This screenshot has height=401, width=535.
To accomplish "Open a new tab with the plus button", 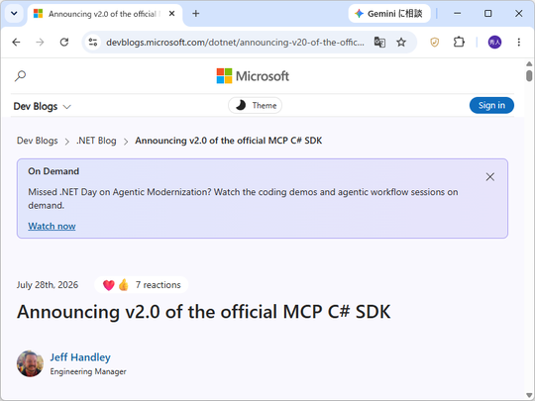I will (196, 14).
